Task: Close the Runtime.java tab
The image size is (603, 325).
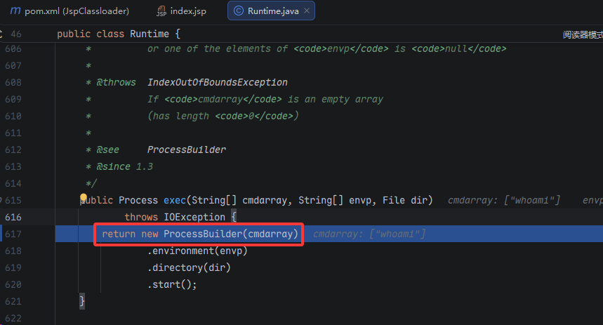Action: (306, 11)
